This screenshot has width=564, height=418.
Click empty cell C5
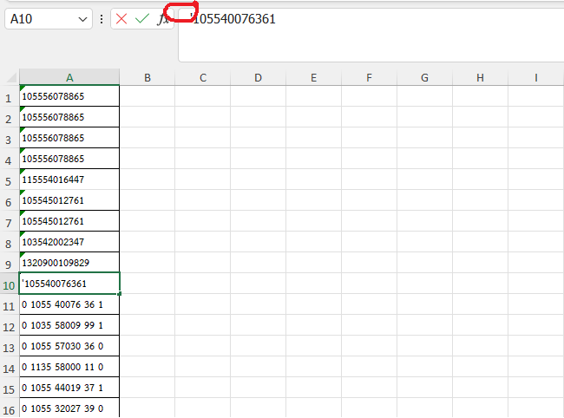click(203, 180)
